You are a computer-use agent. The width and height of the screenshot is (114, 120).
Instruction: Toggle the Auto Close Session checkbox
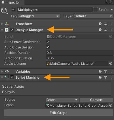point(48,47)
